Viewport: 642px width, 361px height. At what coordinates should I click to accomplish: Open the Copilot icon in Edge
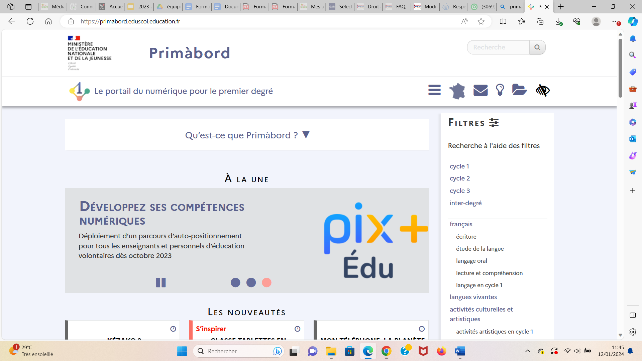point(633,21)
